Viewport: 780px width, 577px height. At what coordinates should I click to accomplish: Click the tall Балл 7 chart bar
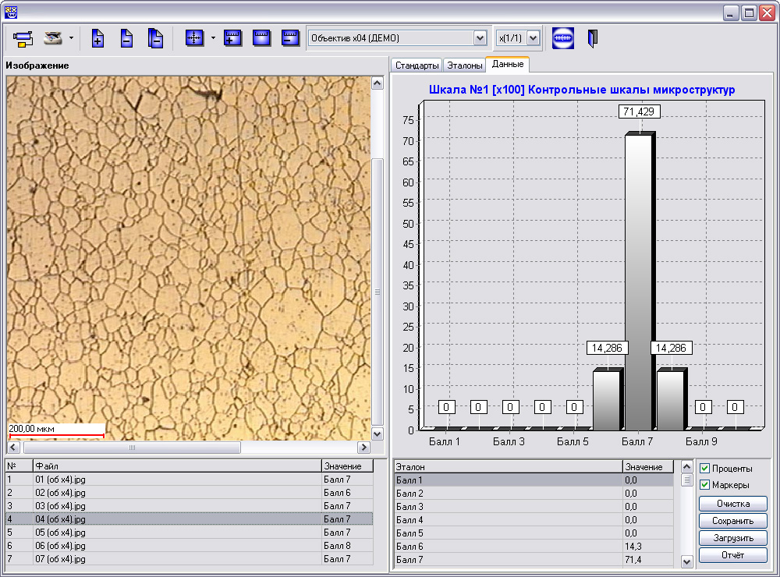pos(640,281)
